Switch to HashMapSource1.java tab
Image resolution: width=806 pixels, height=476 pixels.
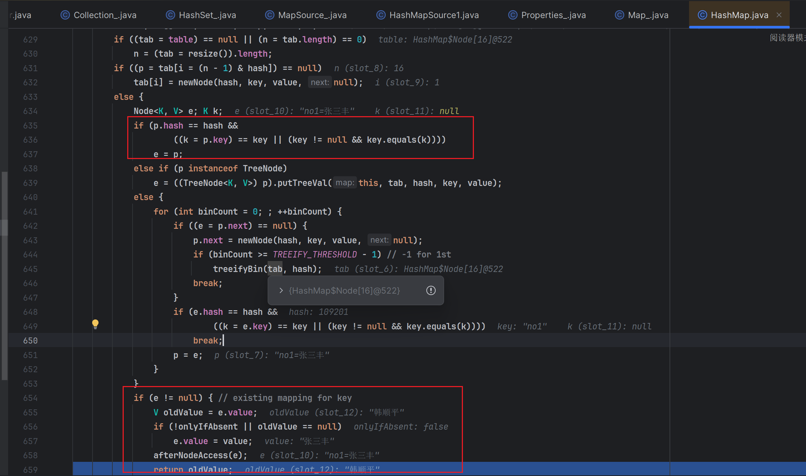[427, 15]
